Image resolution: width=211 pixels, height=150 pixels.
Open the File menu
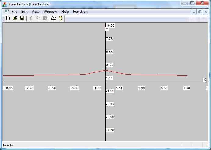click(x=14, y=12)
